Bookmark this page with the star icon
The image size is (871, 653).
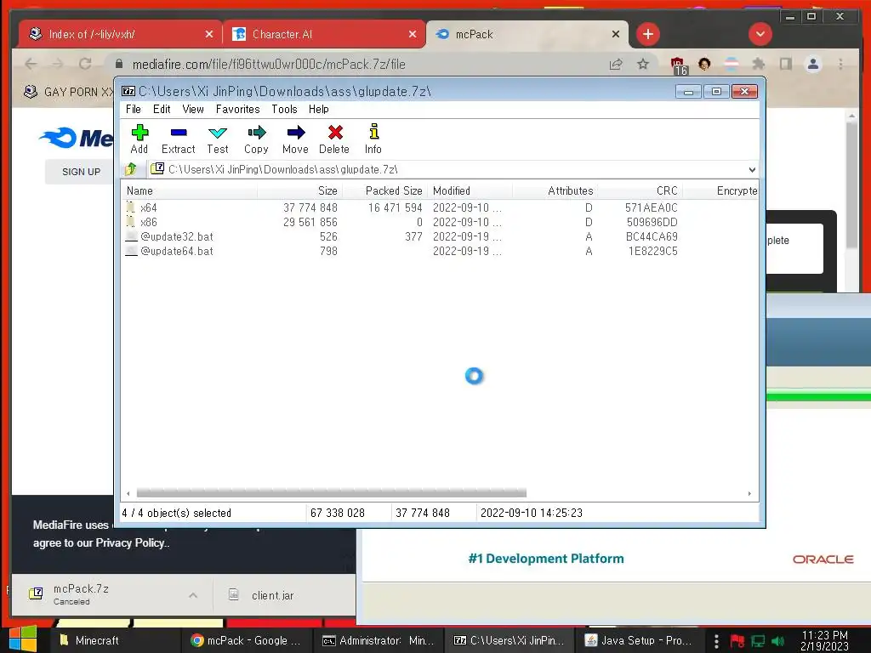643,65
